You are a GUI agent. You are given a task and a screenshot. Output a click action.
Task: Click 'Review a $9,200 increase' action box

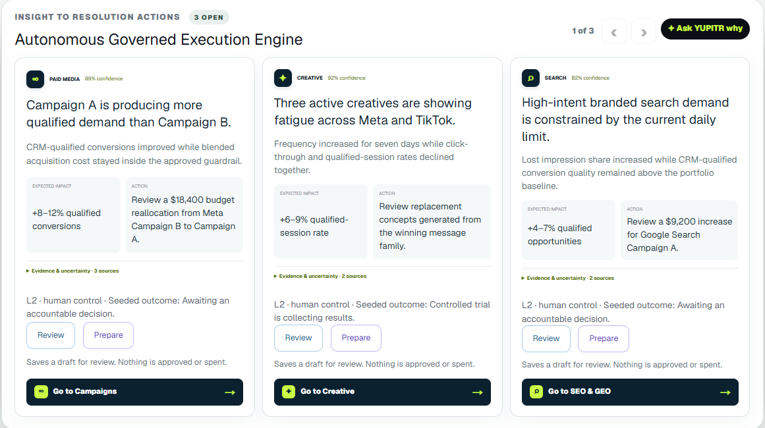point(679,230)
